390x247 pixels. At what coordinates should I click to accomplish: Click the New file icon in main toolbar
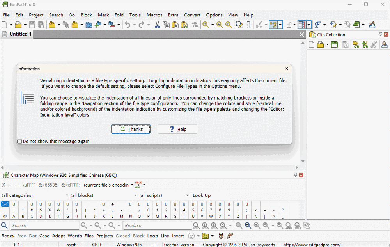[x=5, y=25]
